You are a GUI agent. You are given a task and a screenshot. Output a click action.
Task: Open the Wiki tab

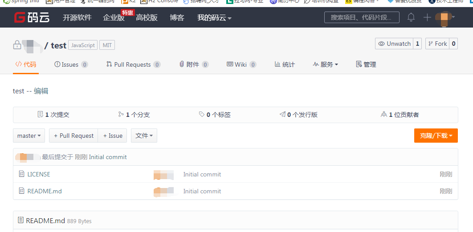tap(241, 64)
